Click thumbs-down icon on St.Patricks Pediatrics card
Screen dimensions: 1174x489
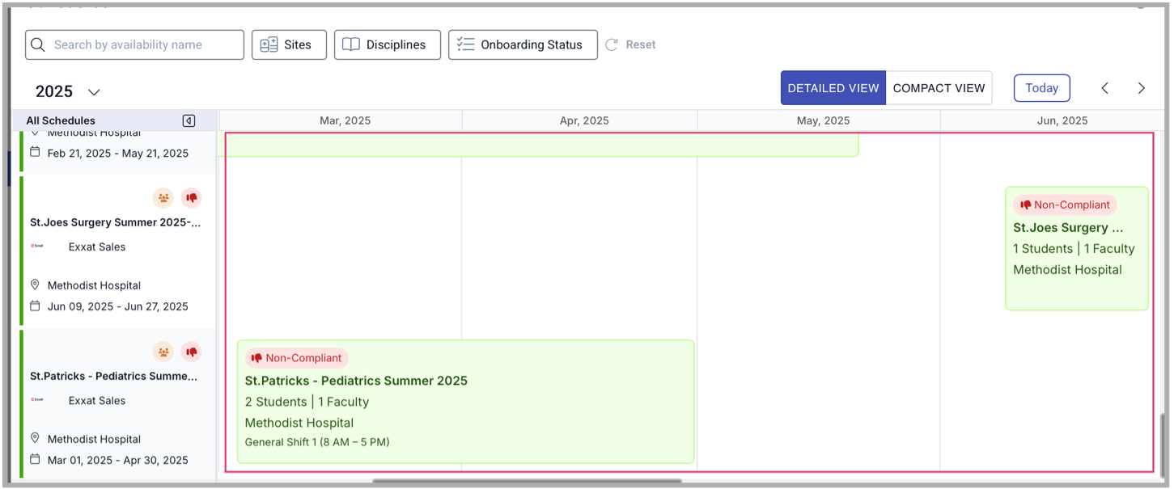pos(192,352)
